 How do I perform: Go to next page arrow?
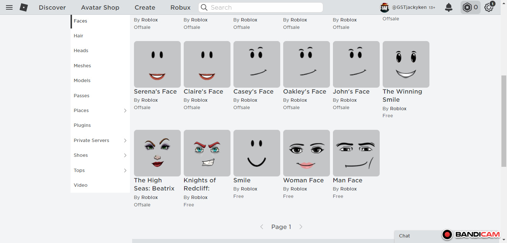coord(301,227)
